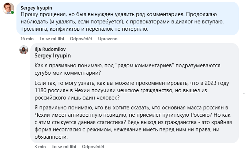View edit history via Upraveno

point(108,39)
